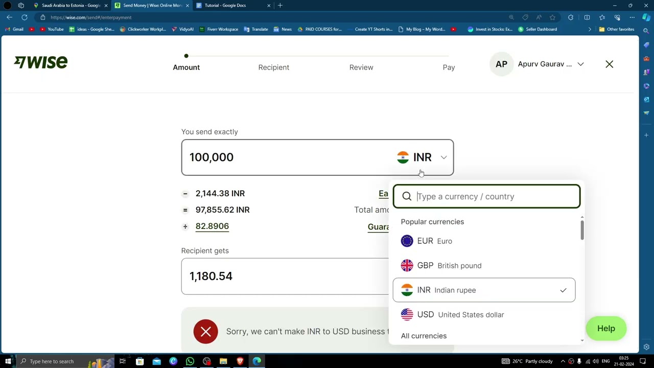Go to the Review step
The image size is (654, 368).
pos(361,67)
